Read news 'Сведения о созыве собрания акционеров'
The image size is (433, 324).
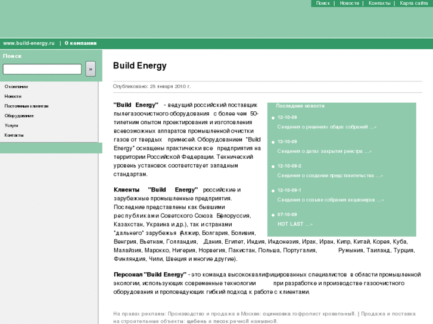[330, 200]
